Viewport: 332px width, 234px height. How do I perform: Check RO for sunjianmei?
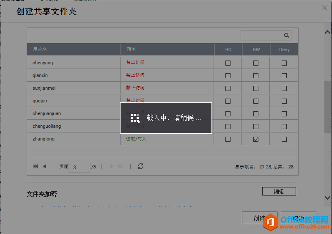click(x=228, y=88)
